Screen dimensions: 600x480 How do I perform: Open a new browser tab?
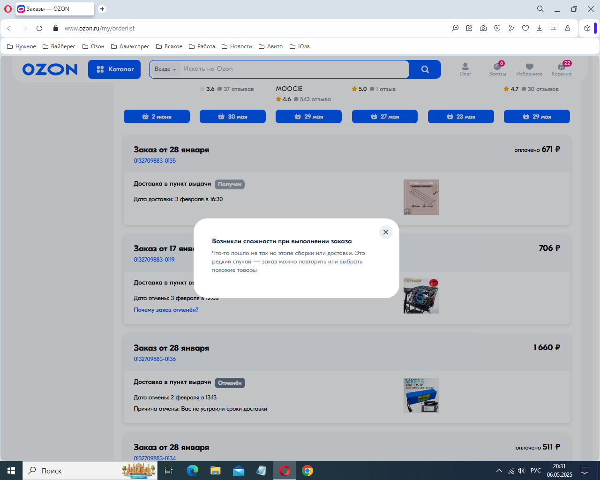pos(102,9)
